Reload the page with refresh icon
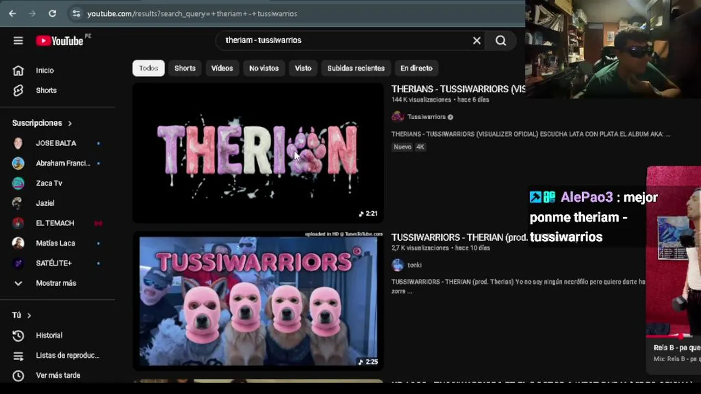Viewport: 701px width, 394px height. pyautogui.click(x=53, y=14)
